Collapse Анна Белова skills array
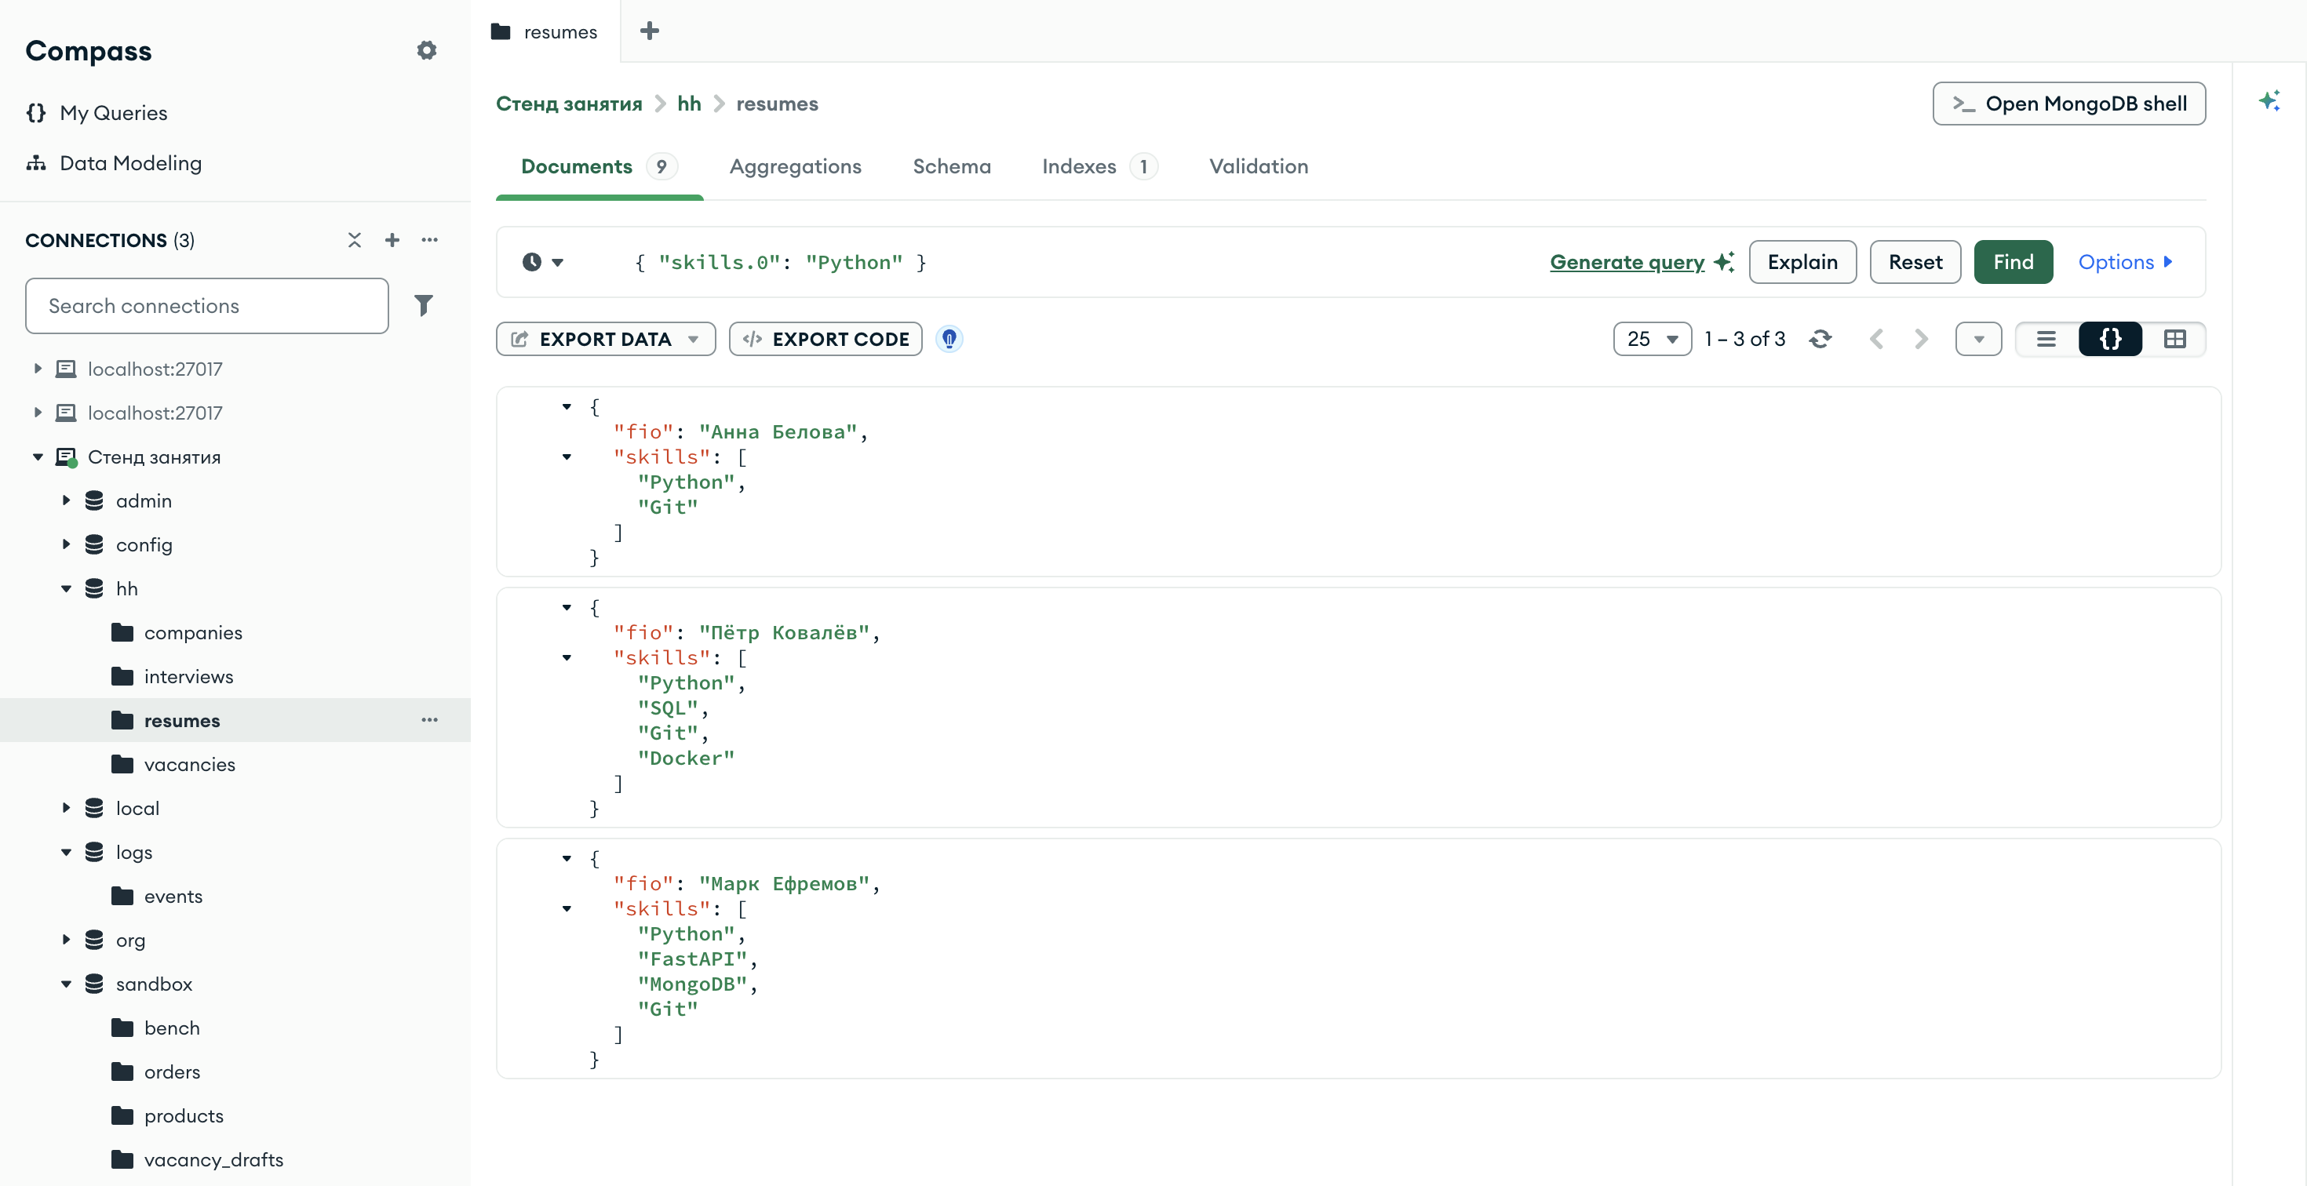 pos(567,457)
